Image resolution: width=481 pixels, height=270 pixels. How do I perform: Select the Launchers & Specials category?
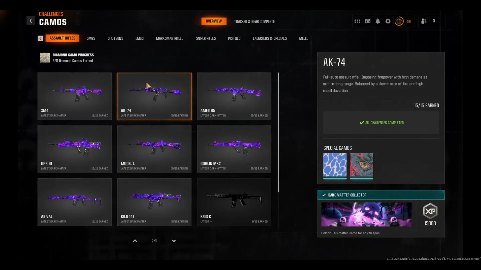(x=270, y=38)
